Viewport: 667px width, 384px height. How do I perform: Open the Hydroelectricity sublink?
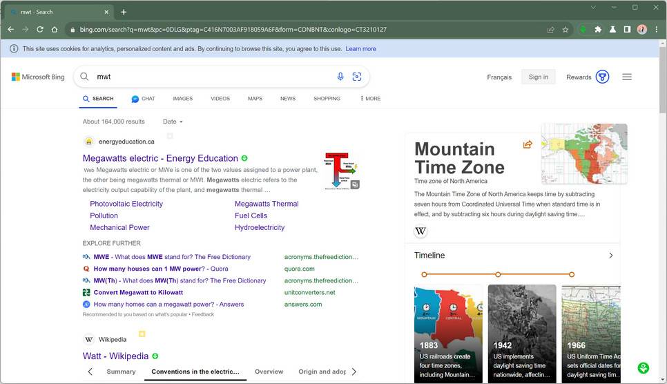260,228
